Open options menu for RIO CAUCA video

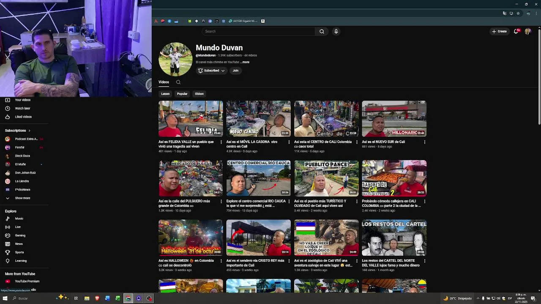point(289,201)
